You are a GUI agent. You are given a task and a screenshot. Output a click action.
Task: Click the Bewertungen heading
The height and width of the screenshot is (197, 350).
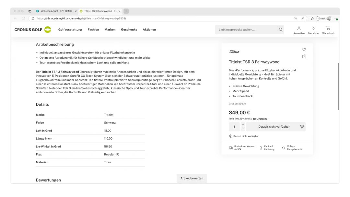(48, 180)
